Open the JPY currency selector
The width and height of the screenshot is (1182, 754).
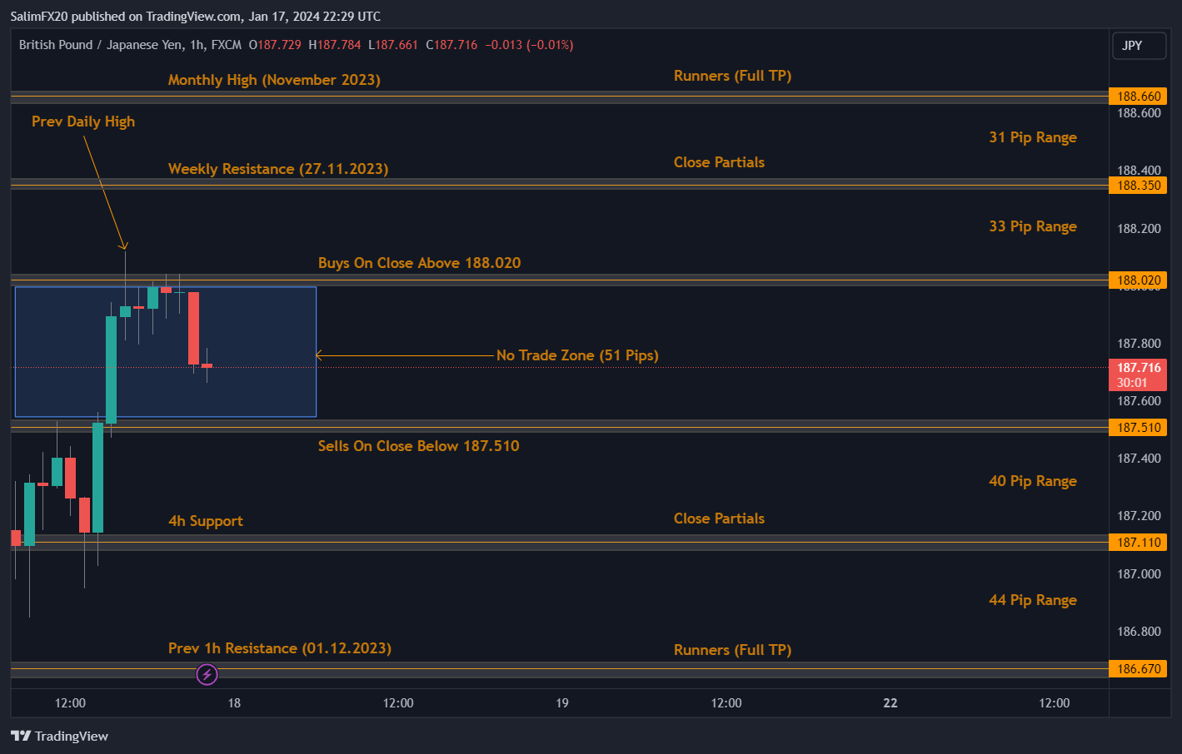click(x=1139, y=46)
